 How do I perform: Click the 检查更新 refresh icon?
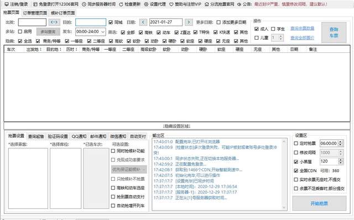[x=121, y=4]
